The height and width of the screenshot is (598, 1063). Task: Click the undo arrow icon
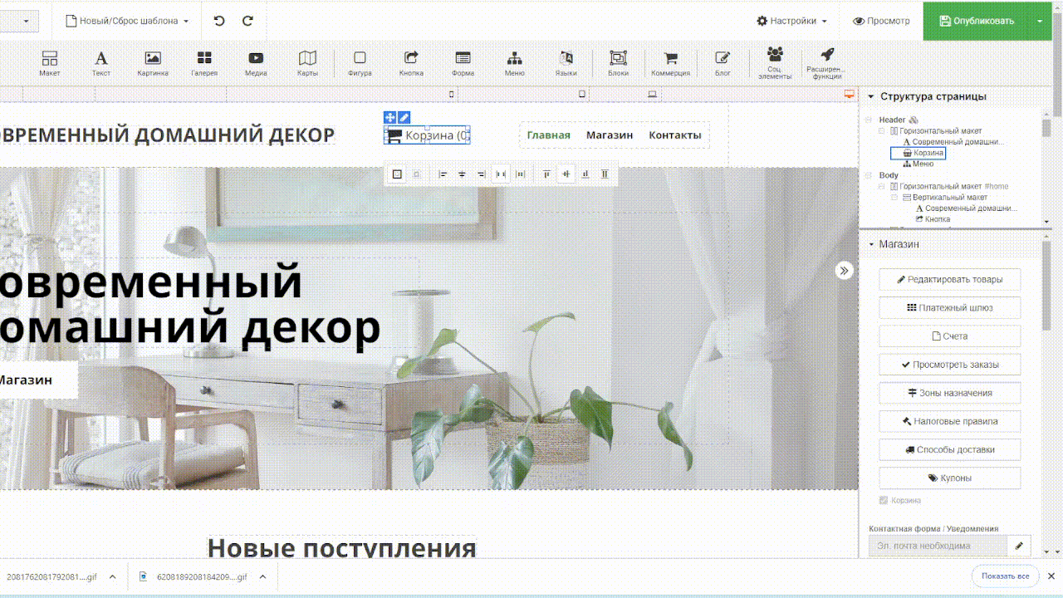[219, 21]
